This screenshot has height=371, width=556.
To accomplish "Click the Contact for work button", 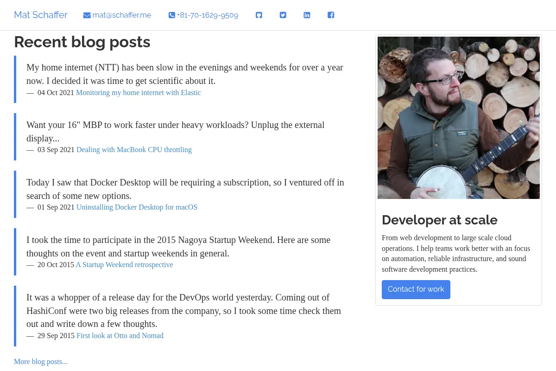I will (416, 289).
